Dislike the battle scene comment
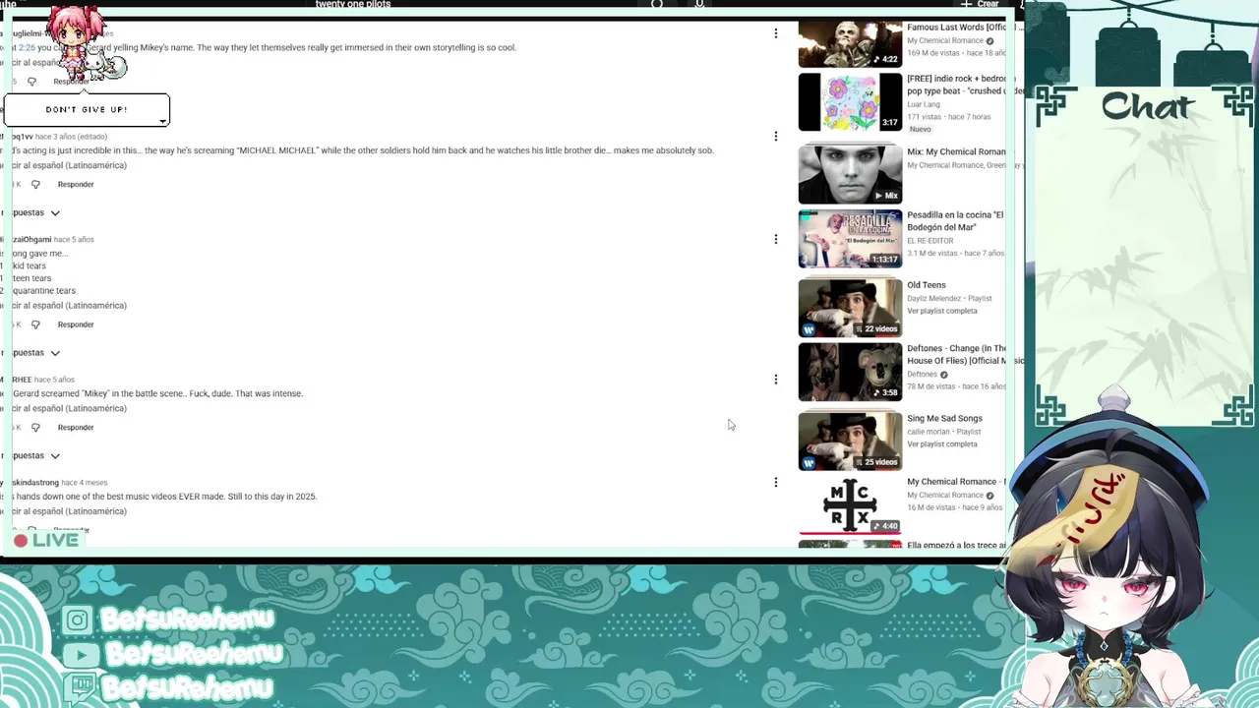The width and height of the screenshot is (1259, 708). [x=35, y=427]
